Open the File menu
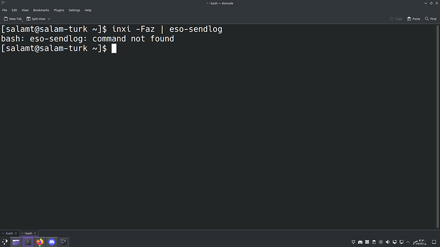440x247 pixels. 4,10
